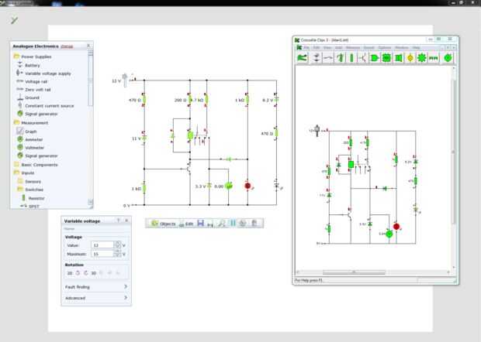Viewport: 481px width, 342px height.
Task: Open Help menu in Crocodile Clips window
Action: click(416, 48)
